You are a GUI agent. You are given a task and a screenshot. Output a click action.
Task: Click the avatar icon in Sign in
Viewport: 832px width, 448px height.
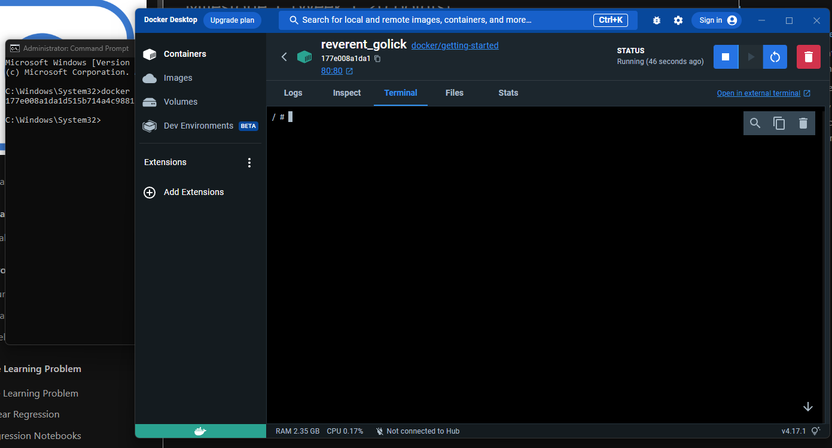pos(732,20)
